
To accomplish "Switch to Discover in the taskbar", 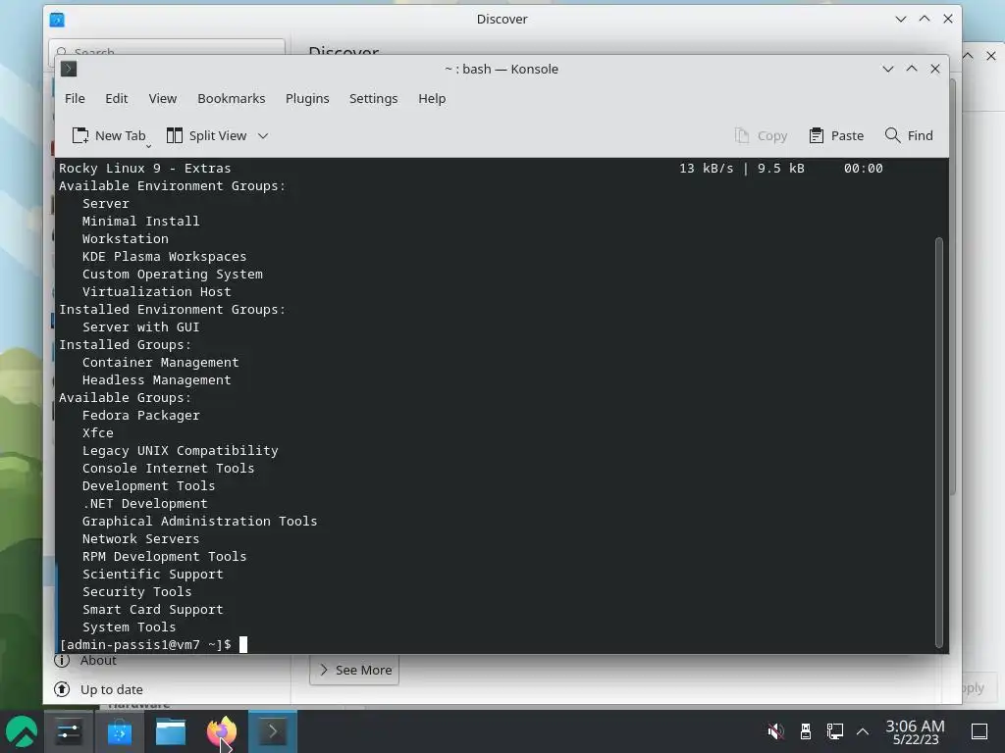I will (x=120, y=731).
